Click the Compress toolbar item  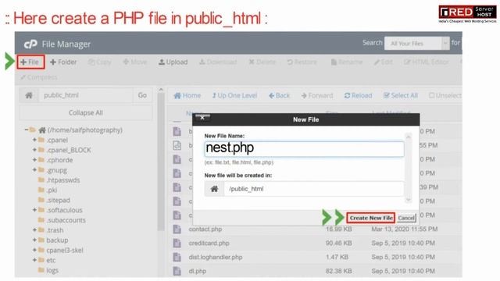point(38,77)
